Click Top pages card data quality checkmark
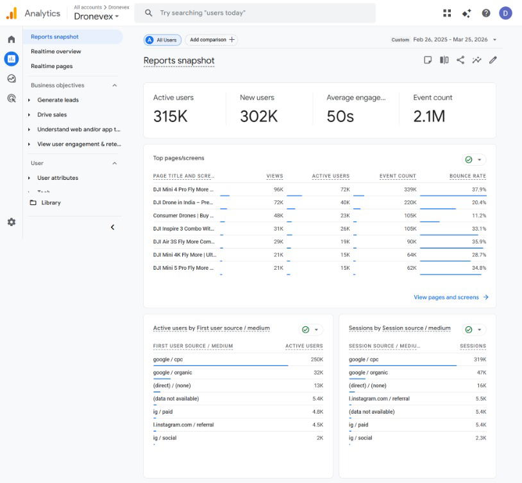This screenshot has height=483, width=522. (469, 160)
